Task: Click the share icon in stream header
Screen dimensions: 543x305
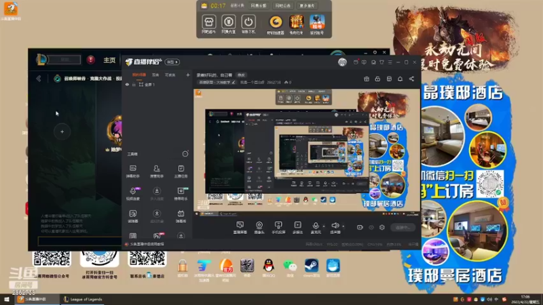Action: point(411,79)
